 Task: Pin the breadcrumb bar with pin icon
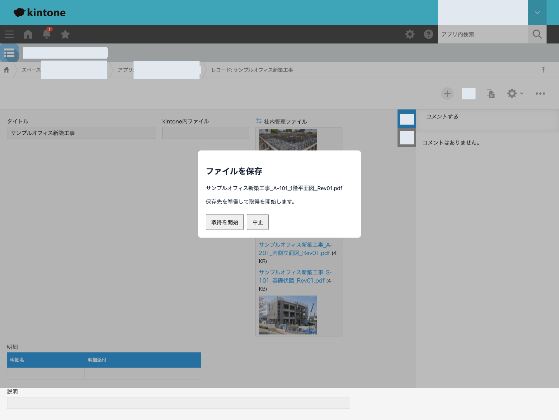click(543, 69)
